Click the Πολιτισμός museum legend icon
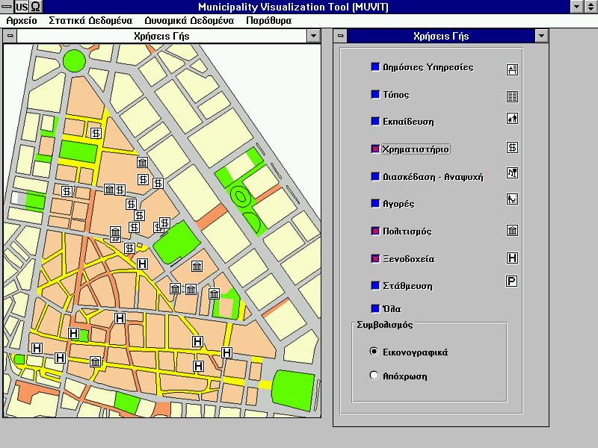This screenshot has height=448, width=598. point(512,231)
